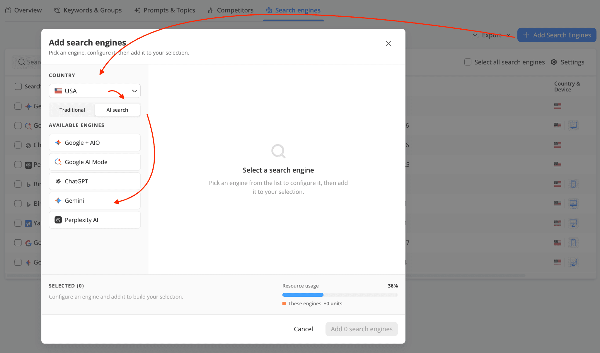Screen dimensions: 600x353
Task: Open the Export dropdown
Action: click(x=491, y=35)
